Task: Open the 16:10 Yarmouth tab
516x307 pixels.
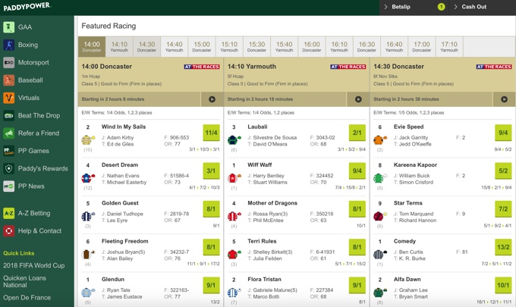Action: (339, 46)
